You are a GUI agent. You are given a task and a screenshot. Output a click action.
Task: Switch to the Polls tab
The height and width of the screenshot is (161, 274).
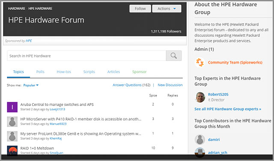[x=40, y=72]
